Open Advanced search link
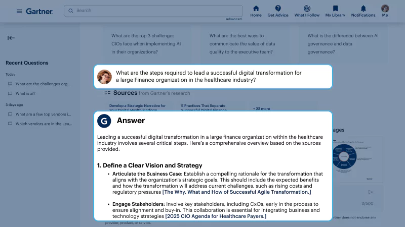This screenshot has width=405, height=227. pyautogui.click(x=233, y=19)
